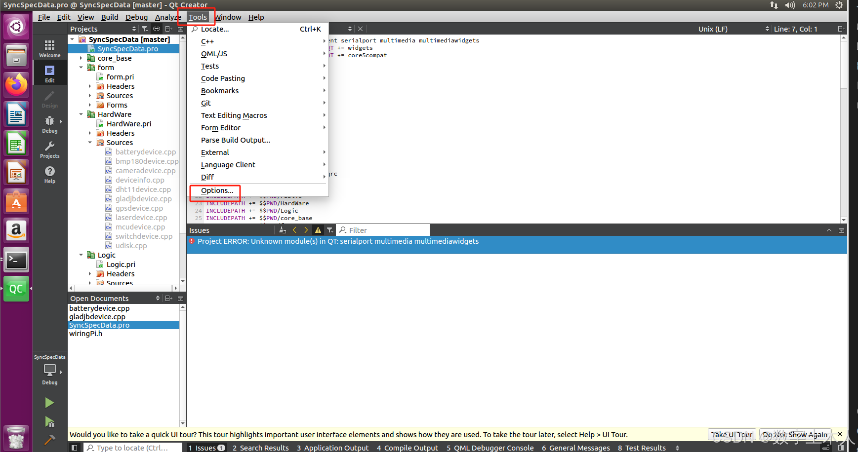Open Projects mode

point(49,149)
